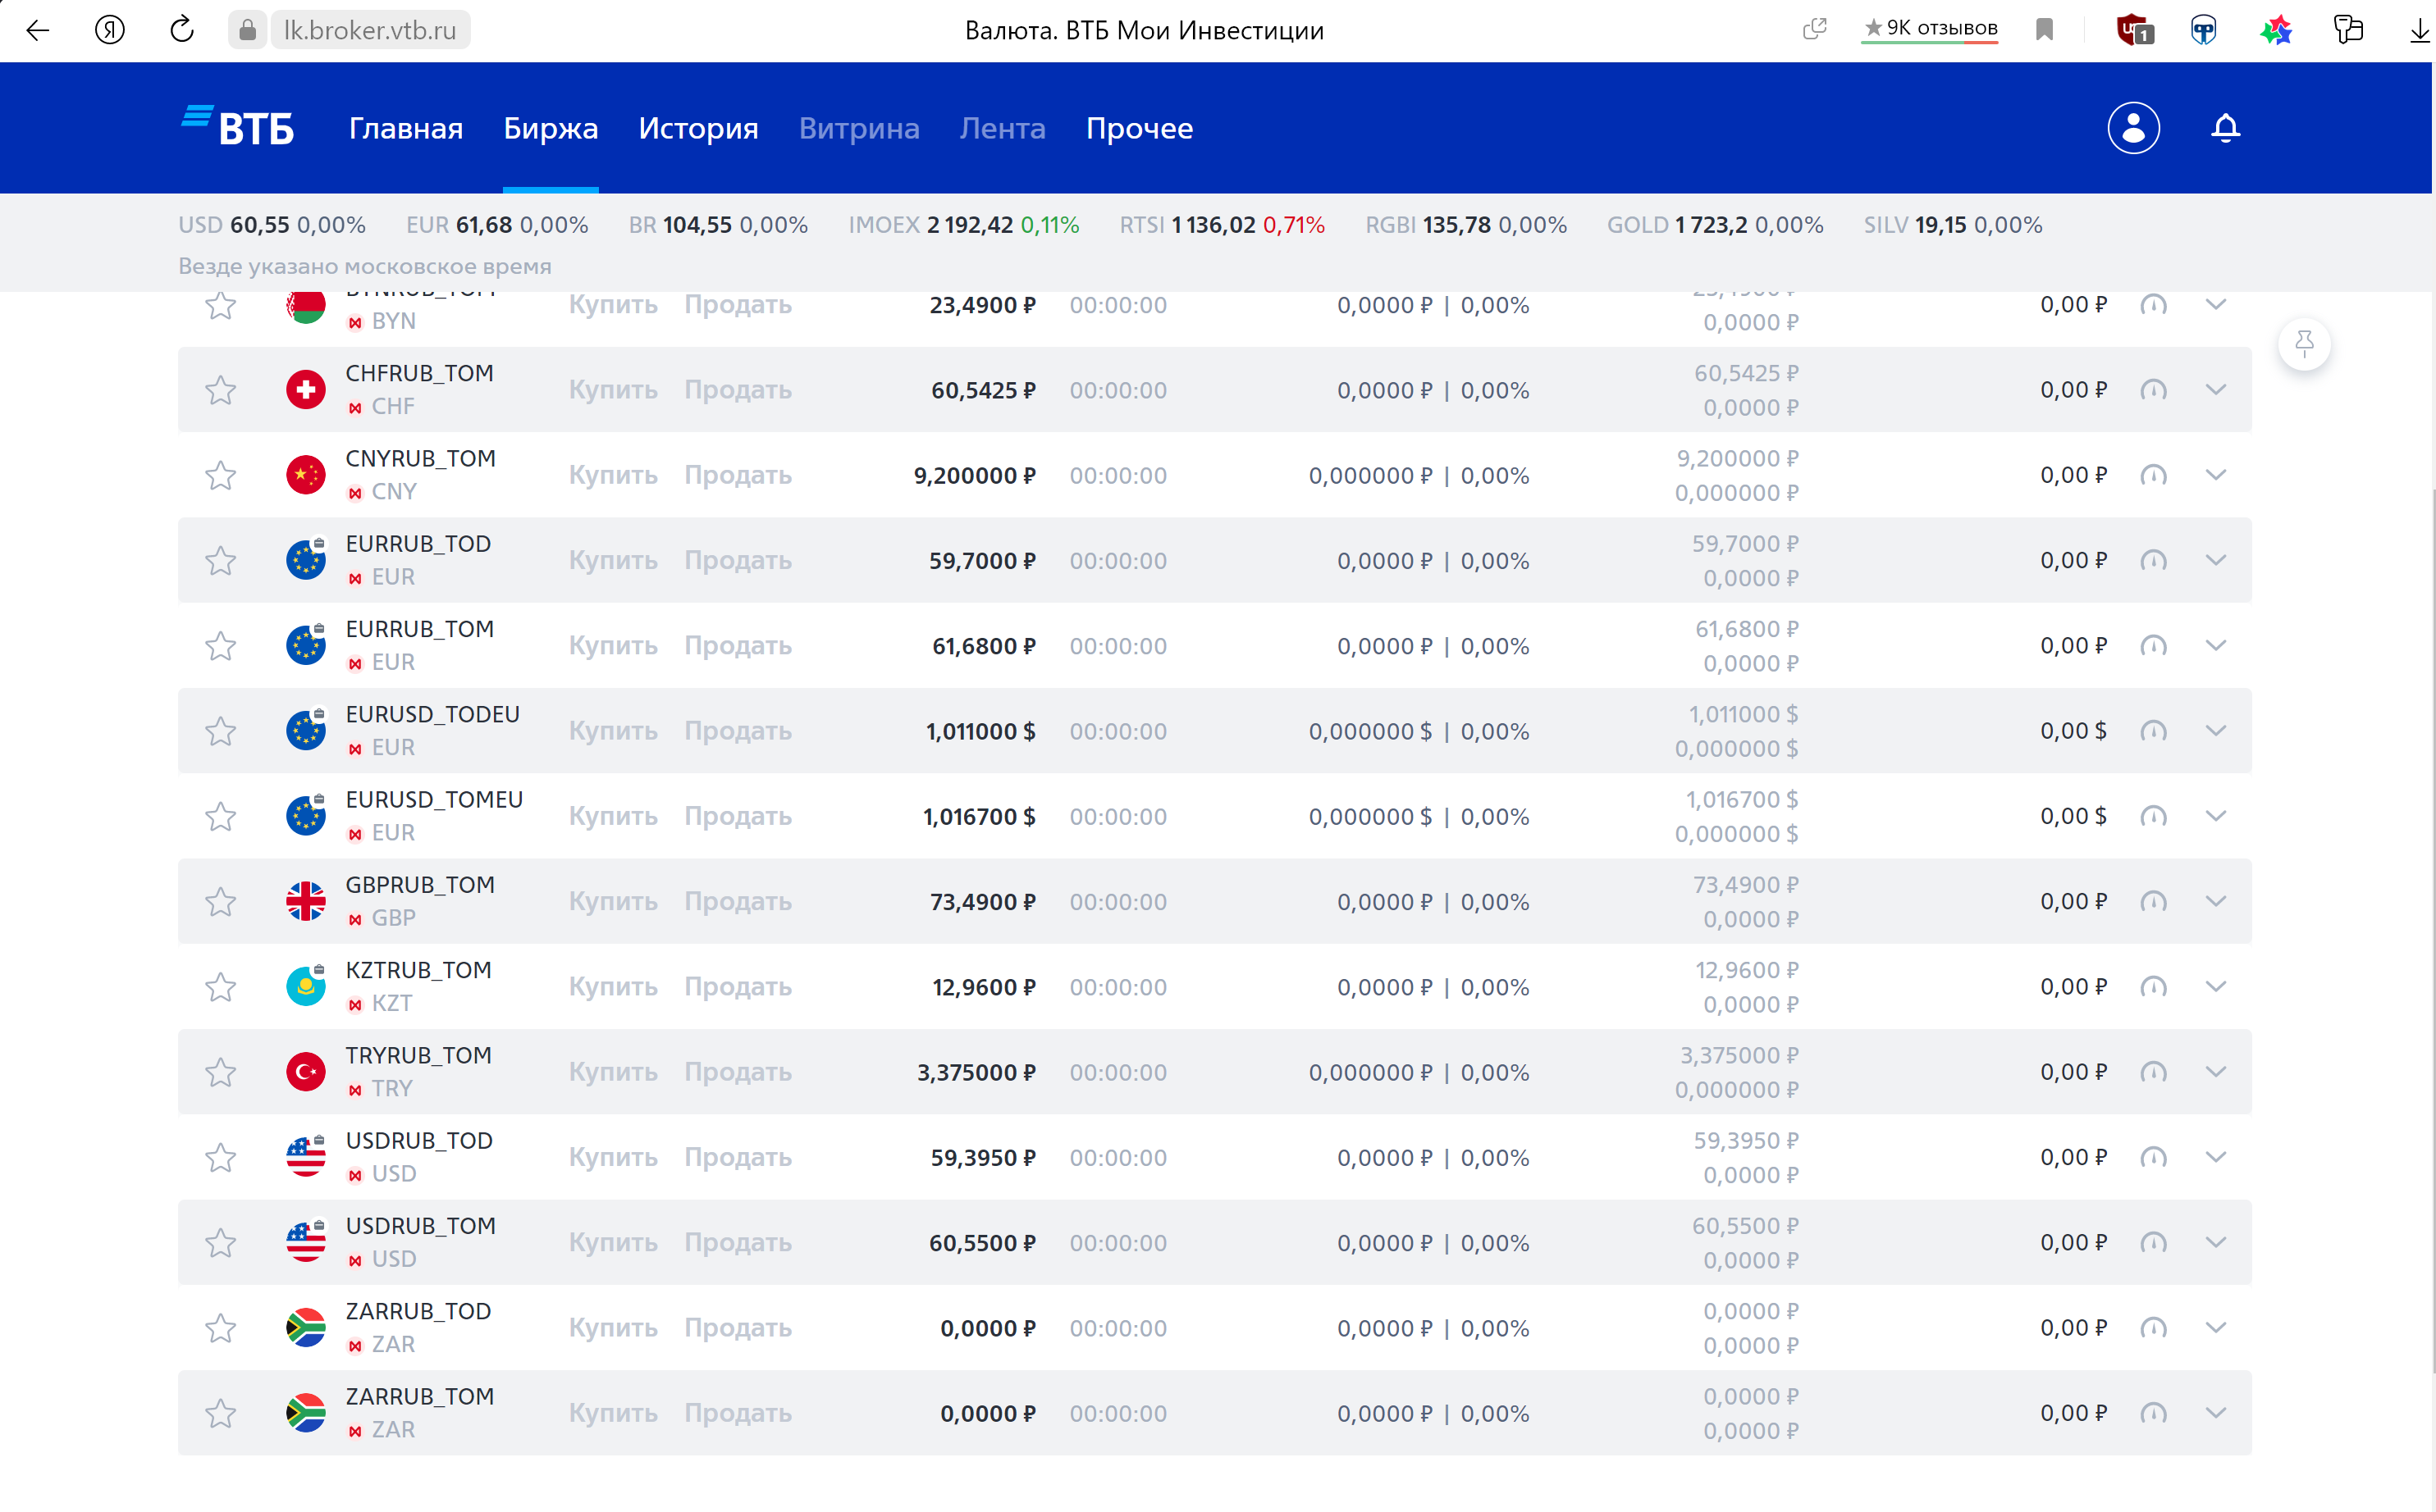Viewport: 2436px width, 1512px height.
Task: Open the gauge icon in CHFRUB_TOM row
Action: [x=2153, y=389]
